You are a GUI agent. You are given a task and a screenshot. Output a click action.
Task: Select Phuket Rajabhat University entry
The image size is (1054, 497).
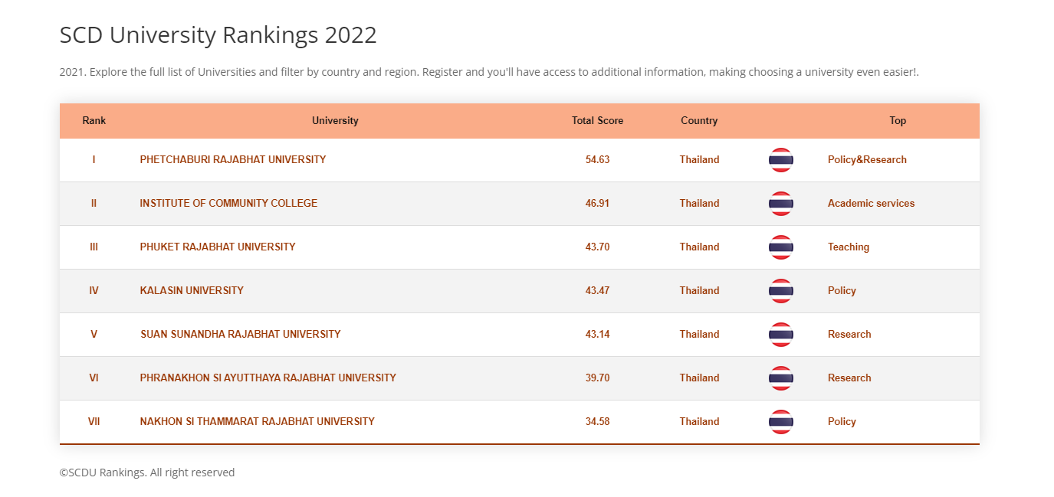pos(218,247)
